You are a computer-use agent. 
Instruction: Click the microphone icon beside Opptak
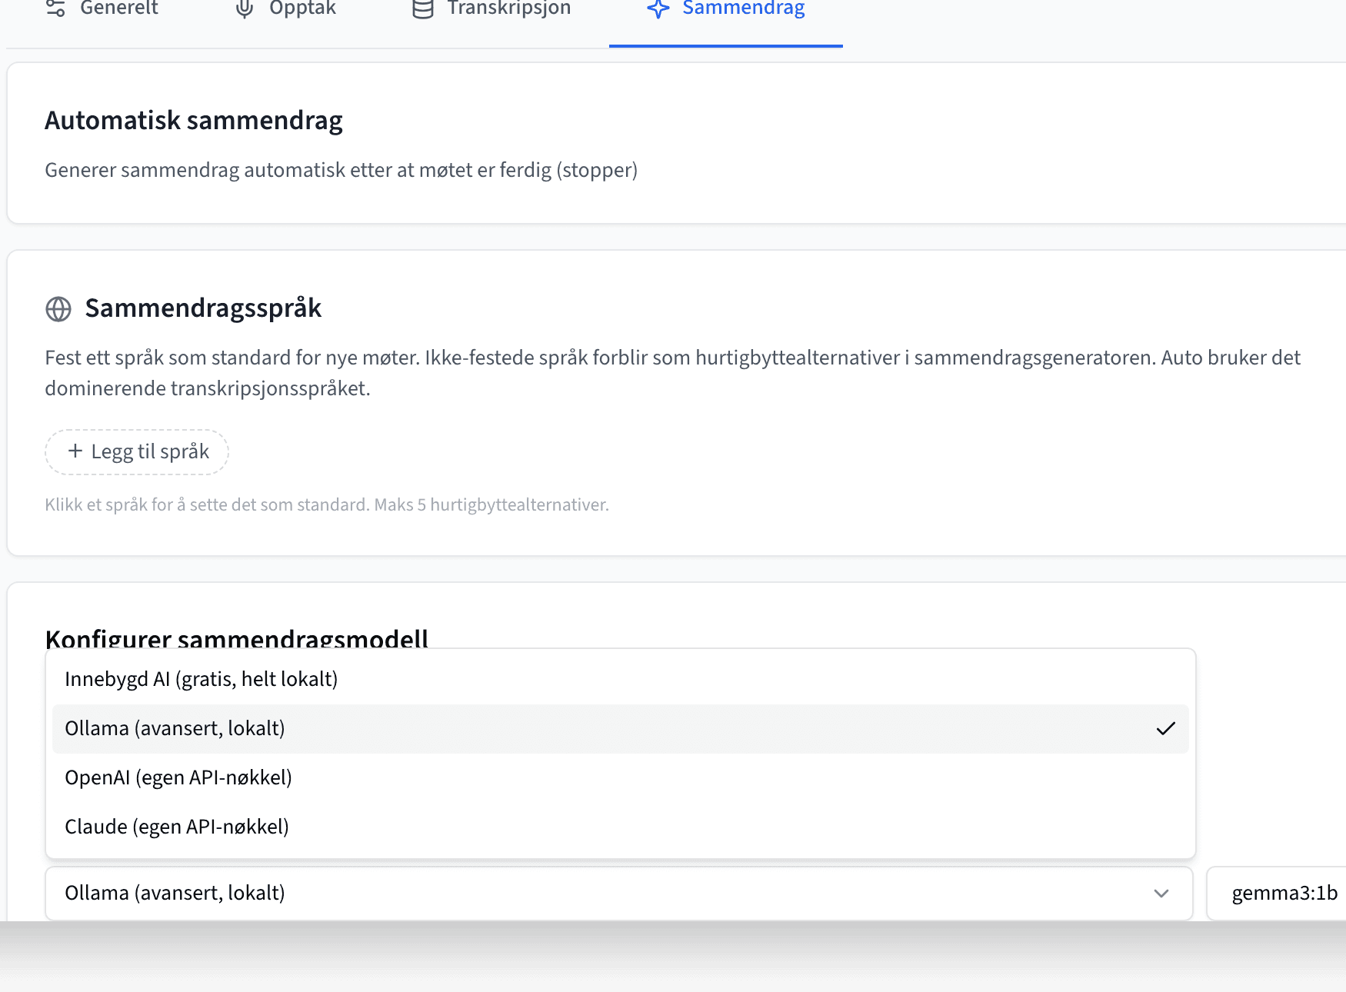(x=245, y=8)
